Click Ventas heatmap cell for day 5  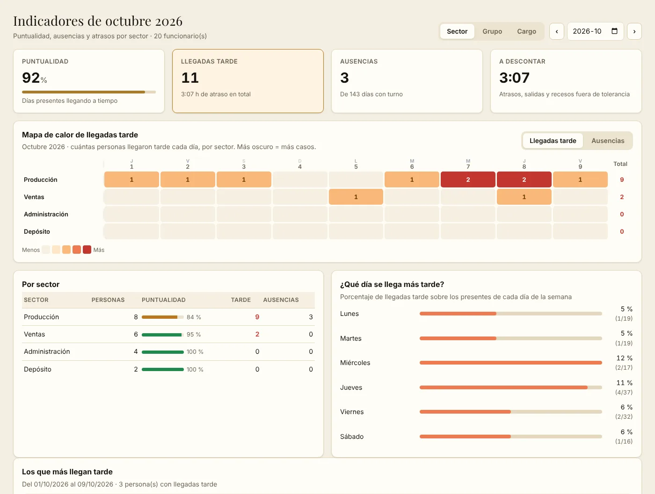point(356,197)
